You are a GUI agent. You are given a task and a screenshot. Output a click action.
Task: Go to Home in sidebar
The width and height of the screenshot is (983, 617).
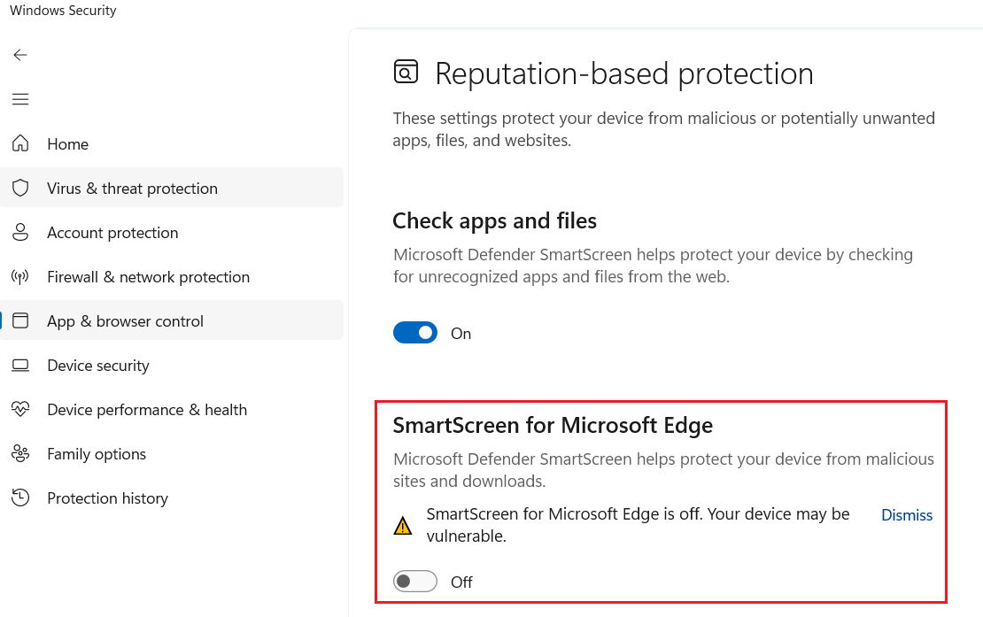click(172, 144)
